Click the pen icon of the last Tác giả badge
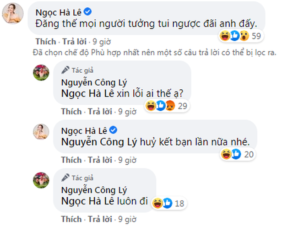This screenshot has height=226, width=293. click(64, 177)
